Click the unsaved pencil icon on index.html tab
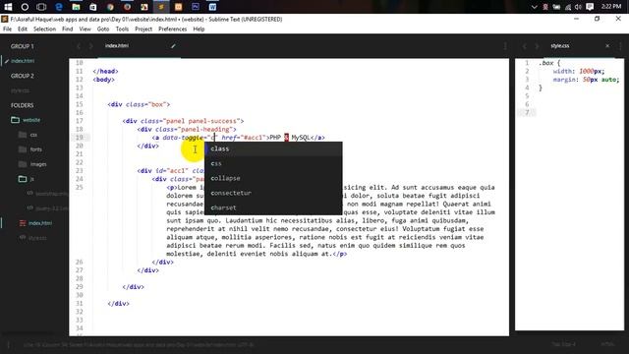The width and height of the screenshot is (629, 354). tap(173, 46)
